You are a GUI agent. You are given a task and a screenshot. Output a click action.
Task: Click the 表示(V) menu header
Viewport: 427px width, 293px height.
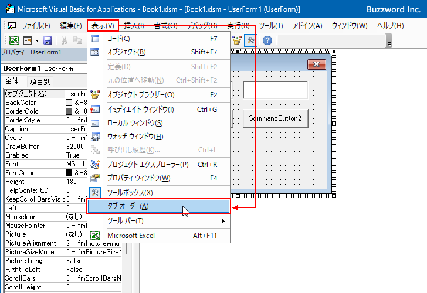[x=103, y=26]
